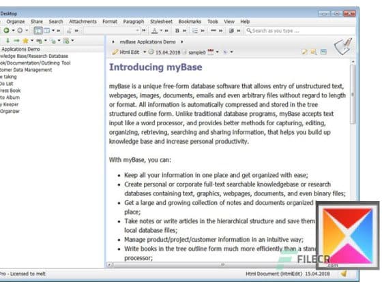Click the green move-right arrow icon

pos(16,41)
